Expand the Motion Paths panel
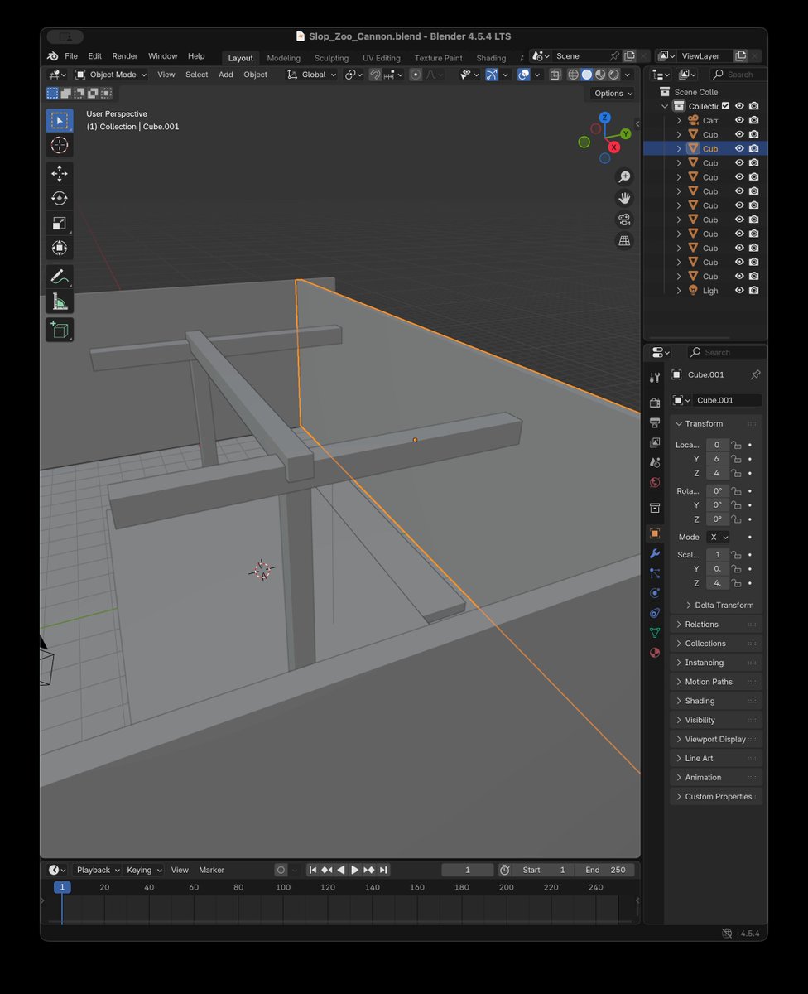 716,682
